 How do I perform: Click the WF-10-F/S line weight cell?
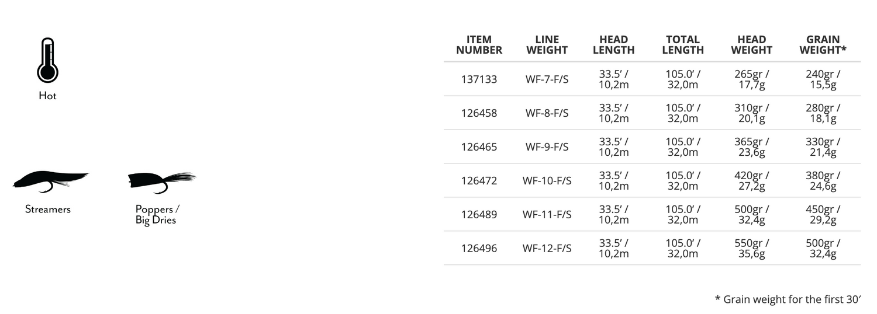coord(547,181)
